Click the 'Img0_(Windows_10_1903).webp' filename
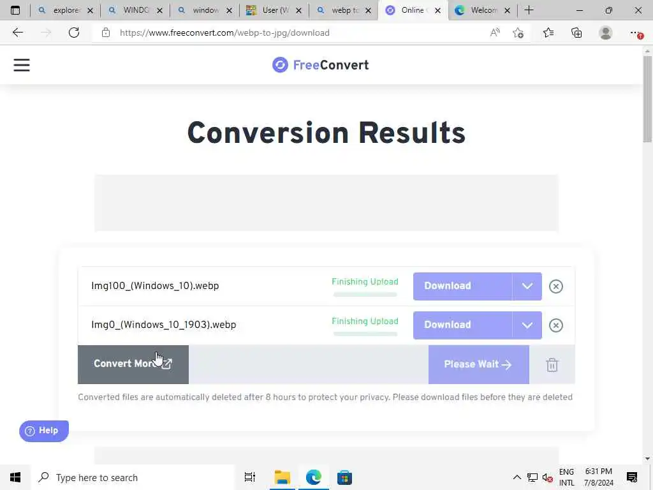Screen dimensions: 653x490 click(164, 325)
